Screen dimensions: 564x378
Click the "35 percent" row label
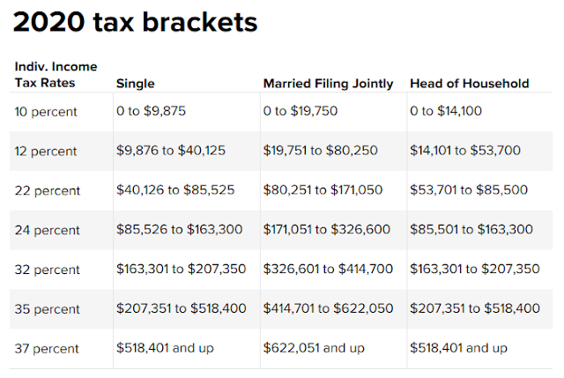(47, 308)
